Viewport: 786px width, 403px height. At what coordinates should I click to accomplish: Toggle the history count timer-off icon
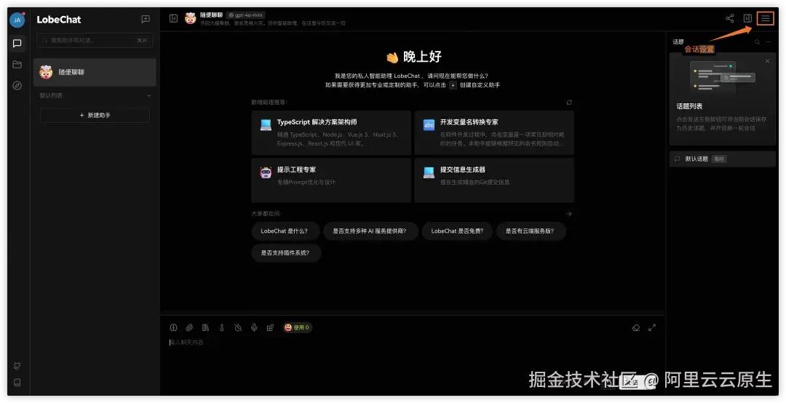(238, 327)
